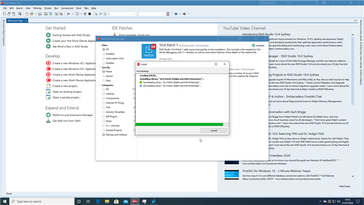This screenshot has height=205, width=364.
Task: Click Getting Started with RAD Studio icon
Action: click(48, 35)
